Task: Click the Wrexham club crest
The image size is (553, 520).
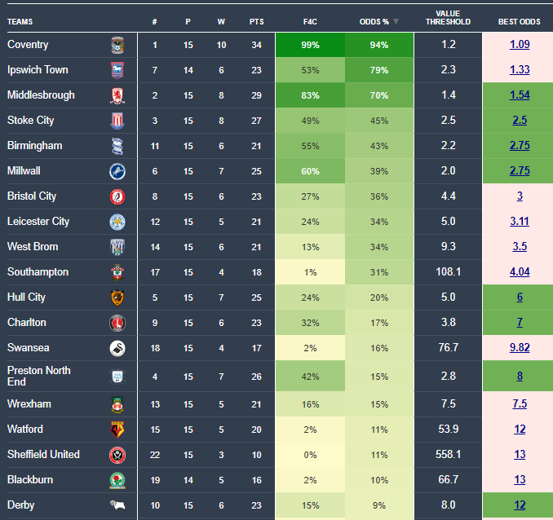Action: (117, 404)
